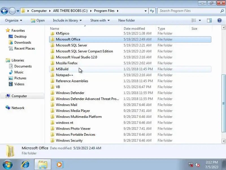Launch Internet Explorer from the taskbar
226x170 pixels.
pos(25,165)
